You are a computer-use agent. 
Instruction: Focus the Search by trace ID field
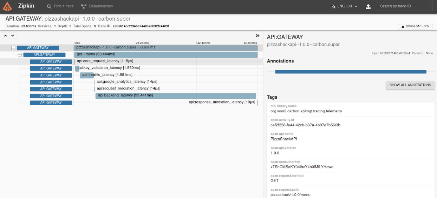405,6
